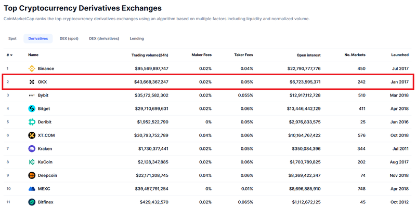Click the Top Cryptocurrency Derivatives Exchanges heading
The height and width of the screenshot is (208, 416).
tap(83, 8)
